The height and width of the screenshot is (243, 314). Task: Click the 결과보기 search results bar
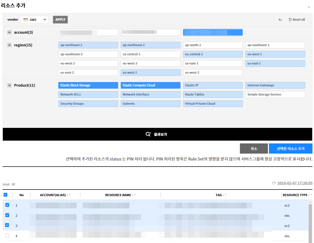click(x=157, y=134)
